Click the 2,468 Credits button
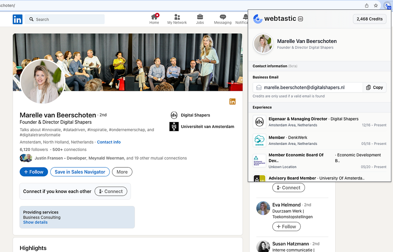The width and height of the screenshot is (393, 252). (x=369, y=19)
